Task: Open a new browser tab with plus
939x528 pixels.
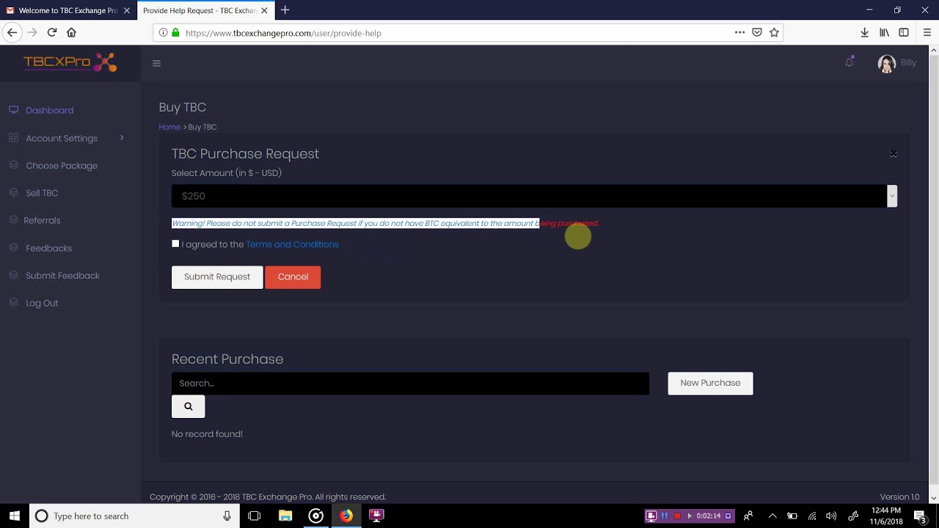Action: point(285,10)
